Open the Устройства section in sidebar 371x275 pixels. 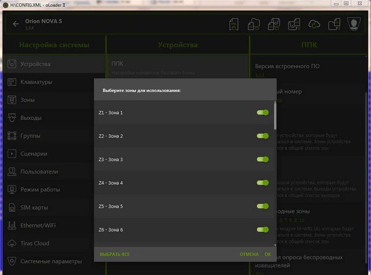(54, 64)
